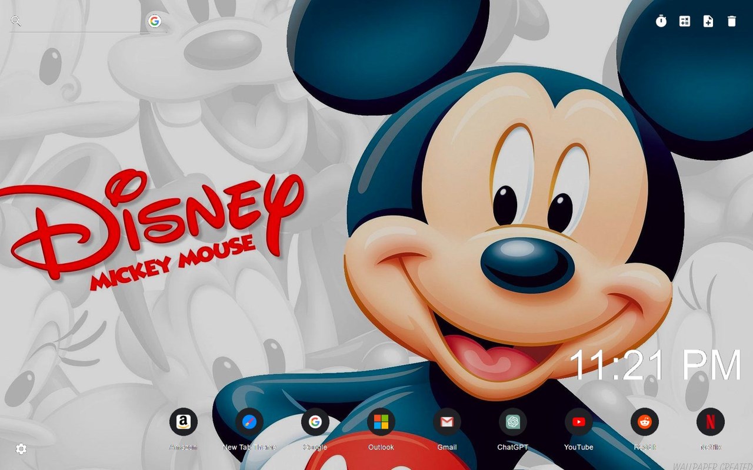Viewport: 753px width, 470px height.
Task: Open the New Tab Theme shortcut icon
Action: tap(249, 422)
